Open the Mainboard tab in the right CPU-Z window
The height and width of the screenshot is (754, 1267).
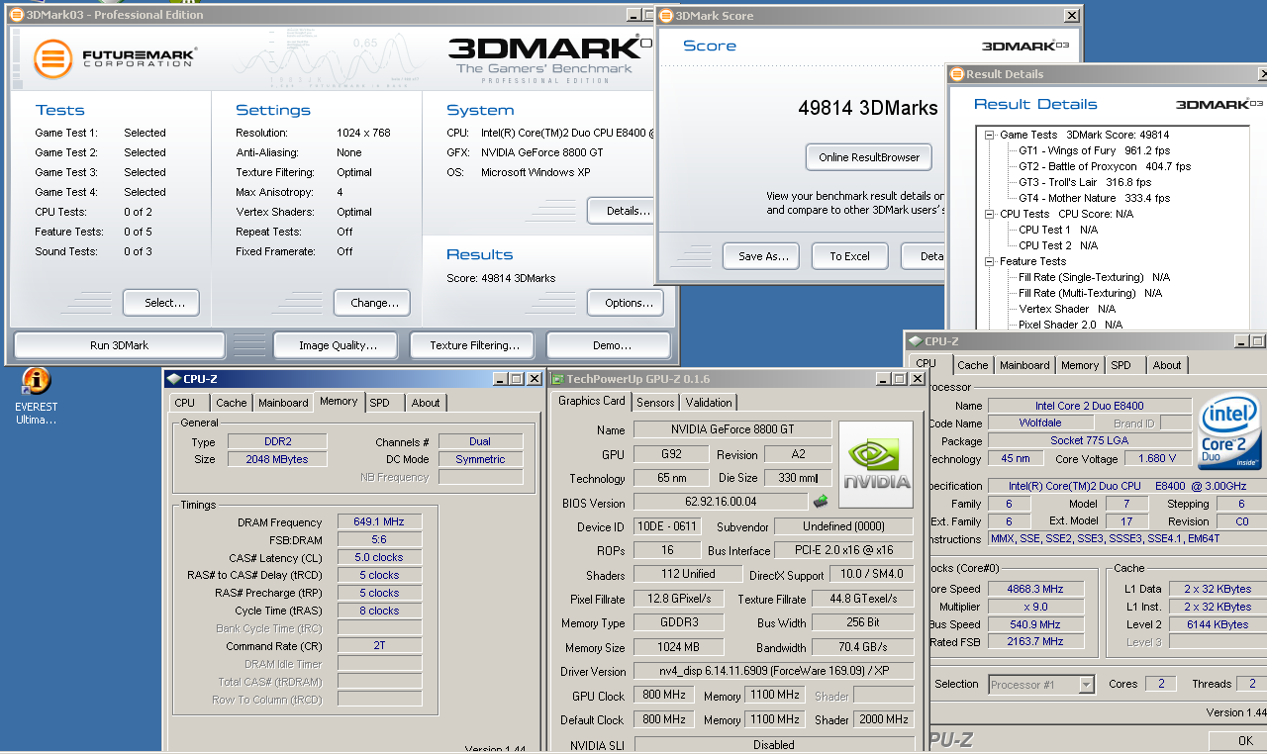click(x=1024, y=365)
